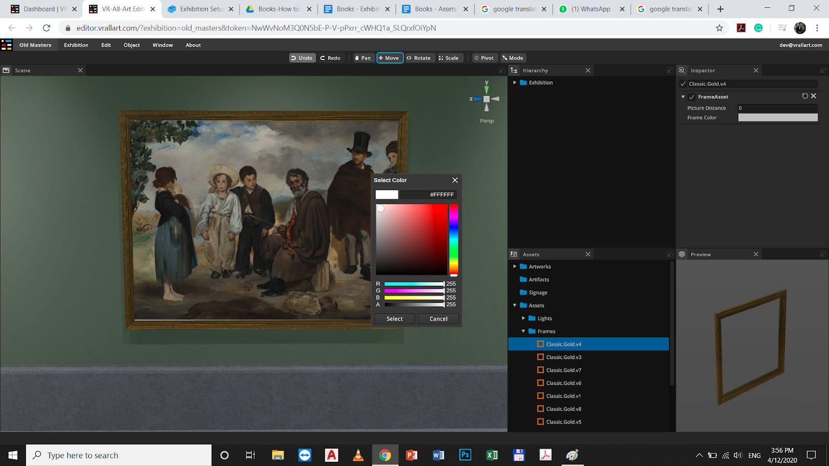Open the Window menu
The width and height of the screenshot is (829, 466).
[x=162, y=45]
